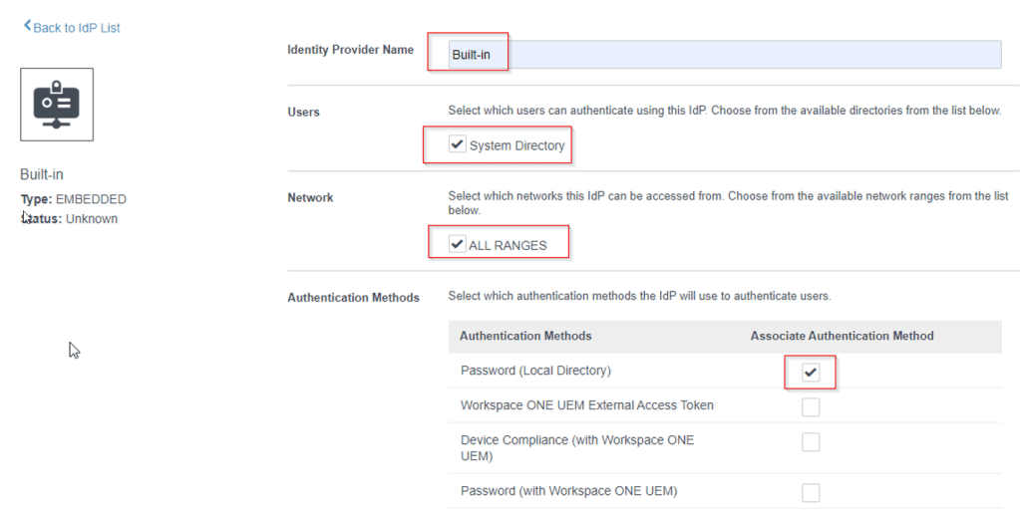Image resolution: width=1020 pixels, height=517 pixels.
Task: Click the Authentication Methods column header
Action: tap(525, 337)
